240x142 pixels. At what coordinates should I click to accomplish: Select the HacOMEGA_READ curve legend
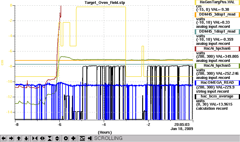tap(217, 83)
